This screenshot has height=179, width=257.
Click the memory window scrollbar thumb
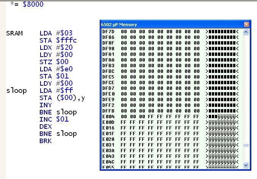[246, 145]
